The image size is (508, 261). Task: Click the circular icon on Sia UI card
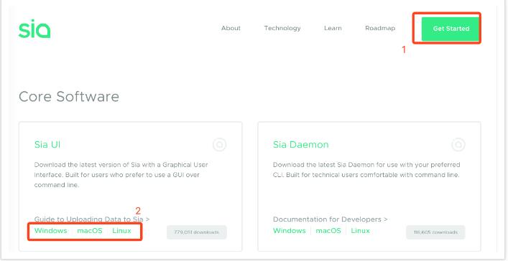tap(219, 145)
